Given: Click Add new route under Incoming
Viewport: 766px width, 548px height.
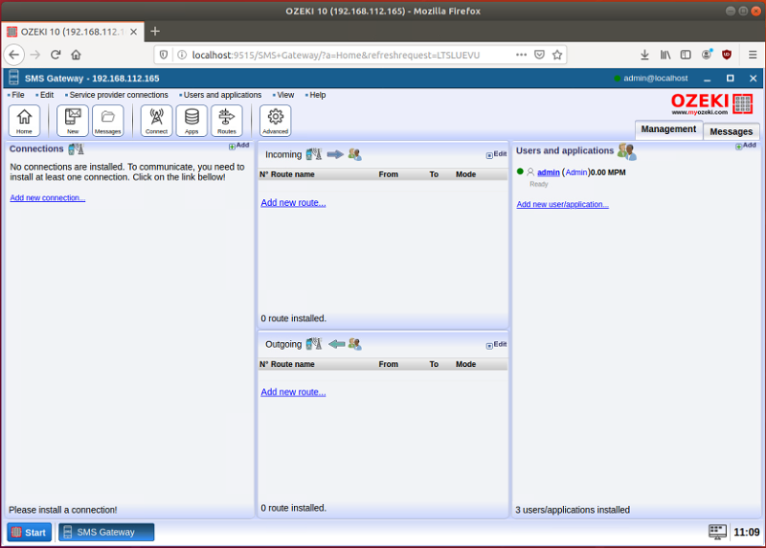Looking at the screenshot, I should click(293, 202).
